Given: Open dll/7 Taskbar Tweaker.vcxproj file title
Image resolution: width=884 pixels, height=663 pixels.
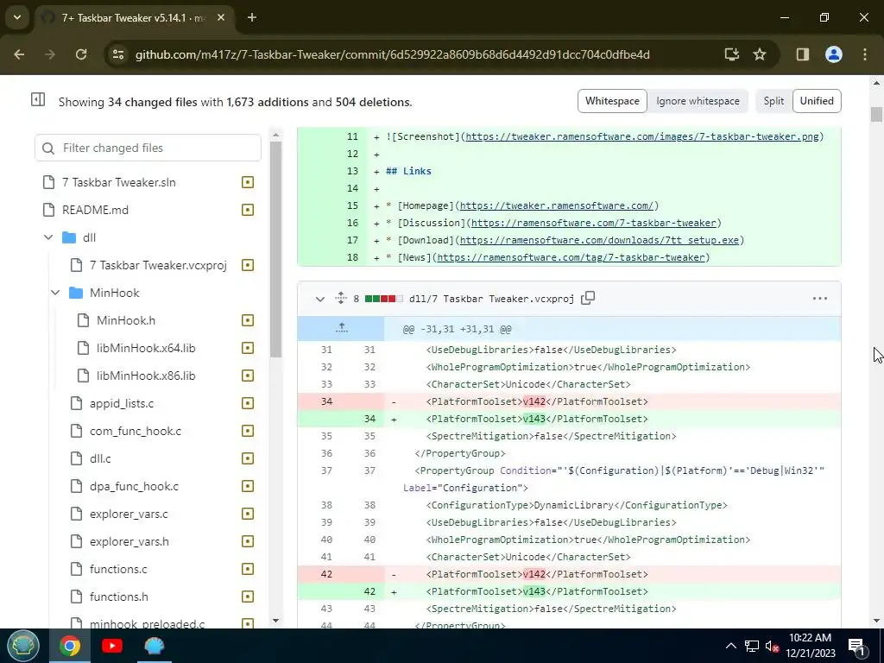Looking at the screenshot, I should pyautogui.click(x=491, y=299).
